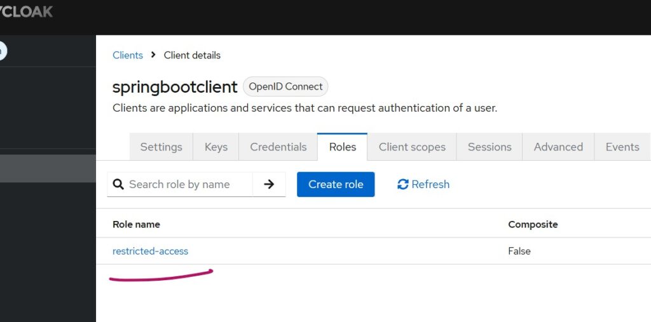Viewport: 651px width, 322px height.
Task: View the Sessions tab
Action: (489, 147)
